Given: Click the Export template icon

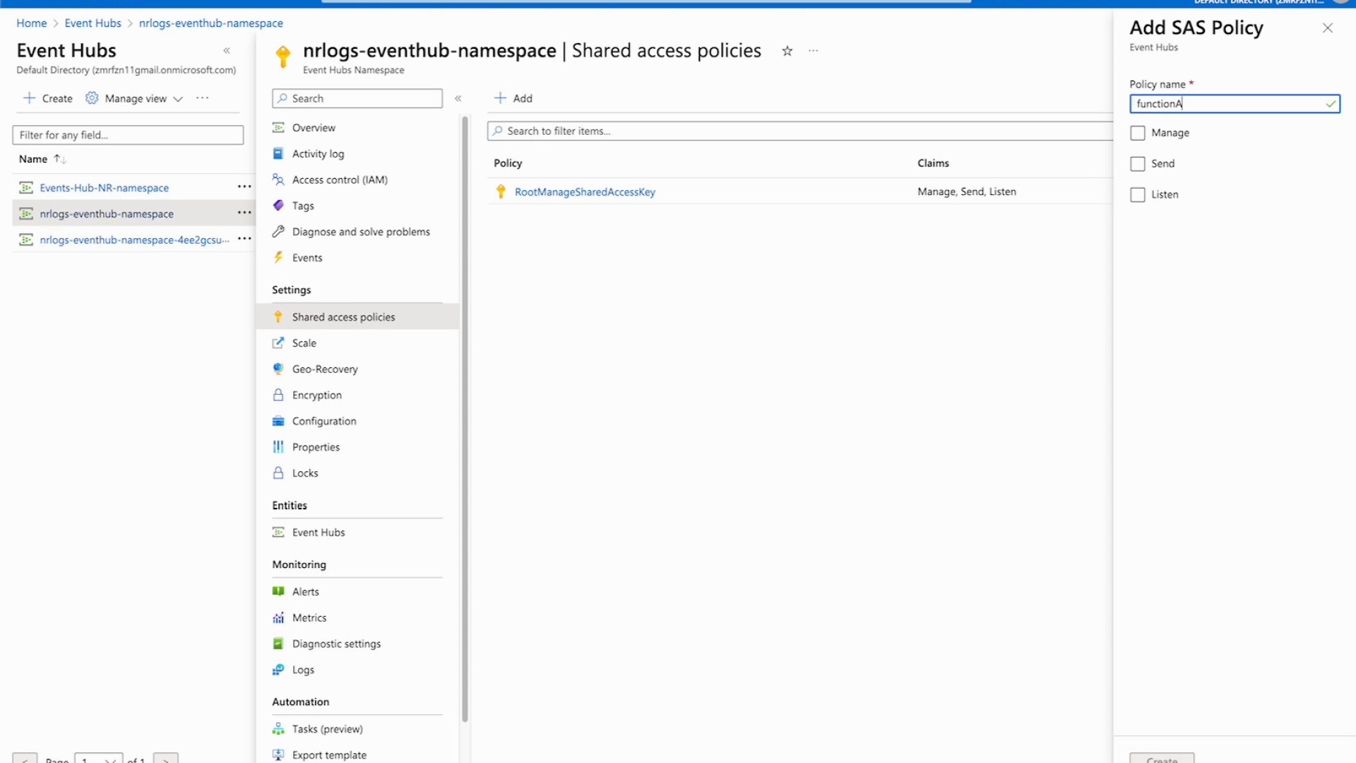Looking at the screenshot, I should click(278, 755).
